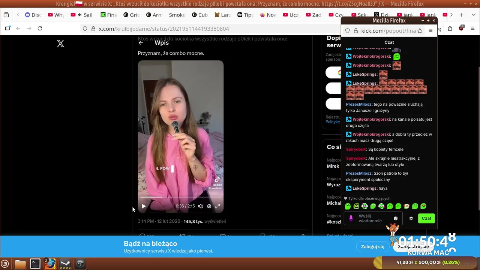Open the 3:14 PM post timestamp
Screen dimensions: 480x270
[x=159, y=221]
